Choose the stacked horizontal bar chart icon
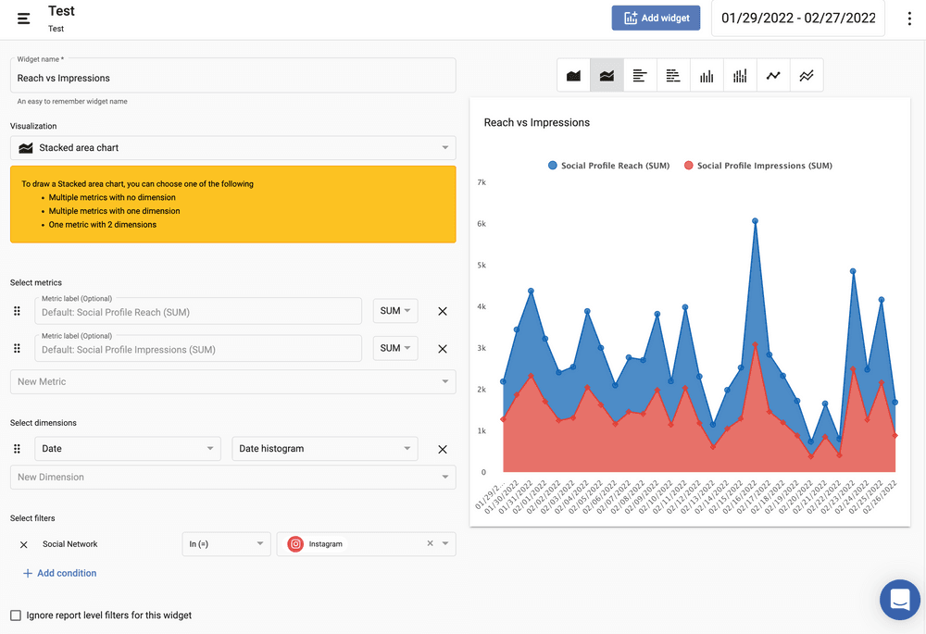This screenshot has height=634, width=926. point(673,76)
